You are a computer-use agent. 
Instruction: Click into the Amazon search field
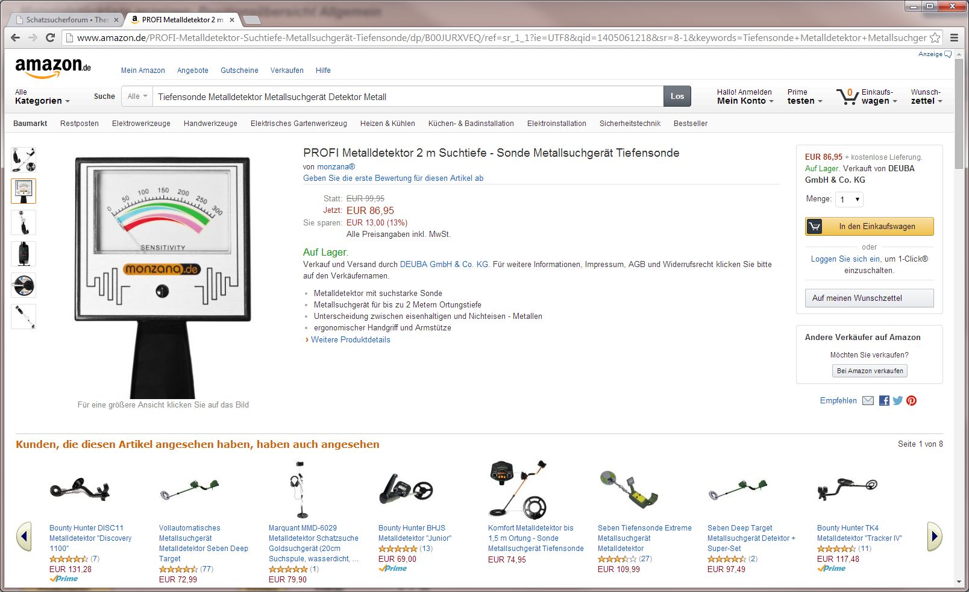pyautogui.click(x=408, y=96)
